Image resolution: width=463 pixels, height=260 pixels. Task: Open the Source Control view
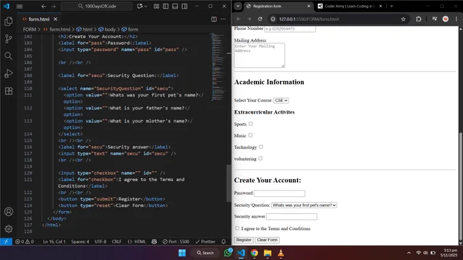click(9, 39)
